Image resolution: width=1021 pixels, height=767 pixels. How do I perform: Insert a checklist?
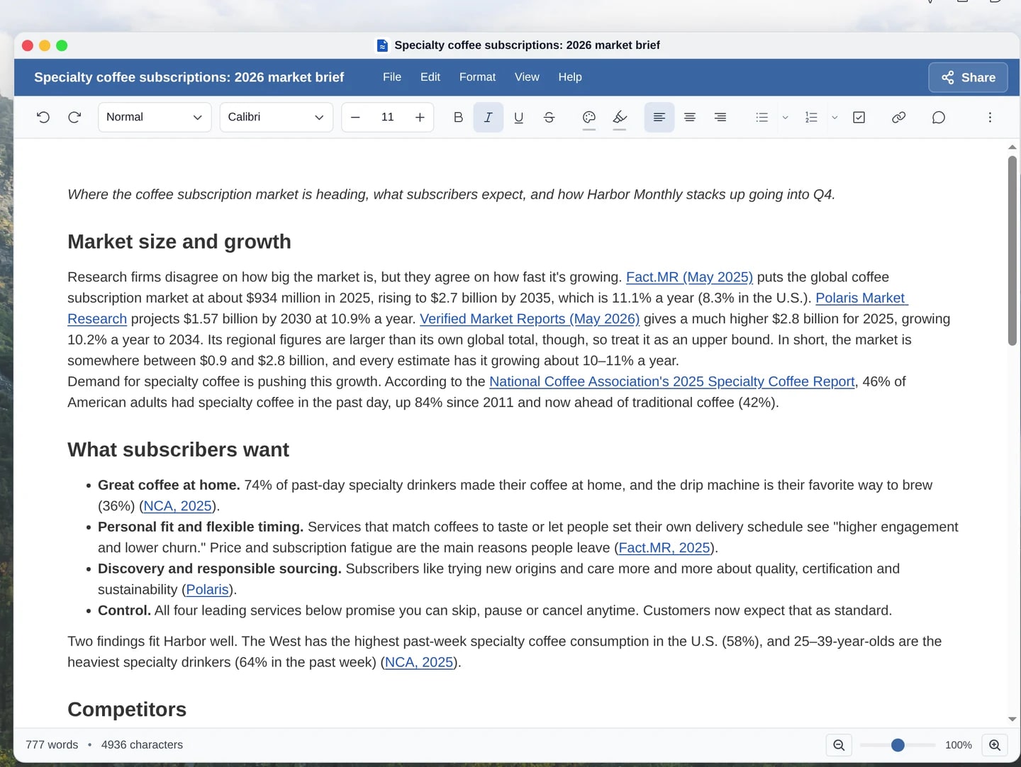pyautogui.click(x=859, y=117)
